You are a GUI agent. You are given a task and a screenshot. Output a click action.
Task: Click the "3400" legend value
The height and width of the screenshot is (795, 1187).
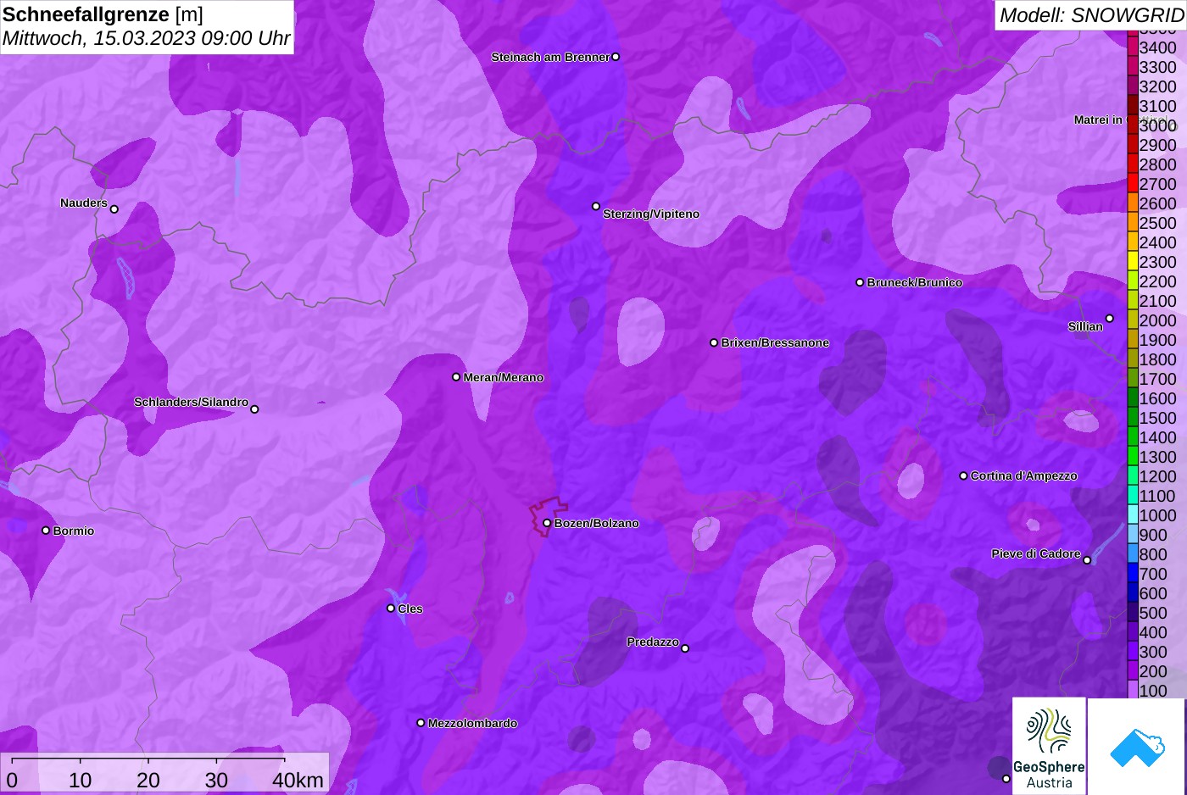pos(1158,47)
